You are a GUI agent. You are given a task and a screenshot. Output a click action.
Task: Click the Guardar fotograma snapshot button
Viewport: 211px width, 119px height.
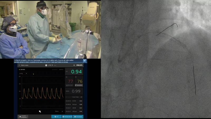23,116
